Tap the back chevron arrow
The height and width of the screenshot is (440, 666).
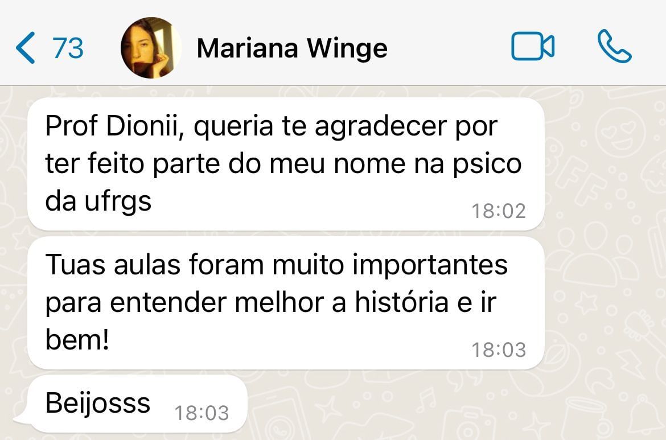[x=25, y=48]
